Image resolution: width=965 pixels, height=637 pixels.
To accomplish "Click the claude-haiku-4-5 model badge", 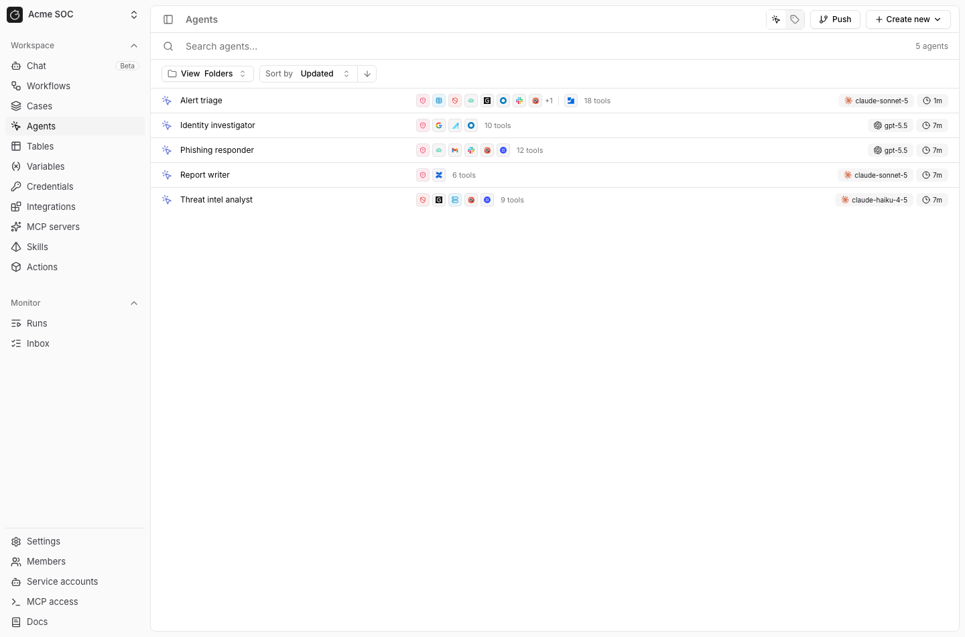I will [x=875, y=200].
